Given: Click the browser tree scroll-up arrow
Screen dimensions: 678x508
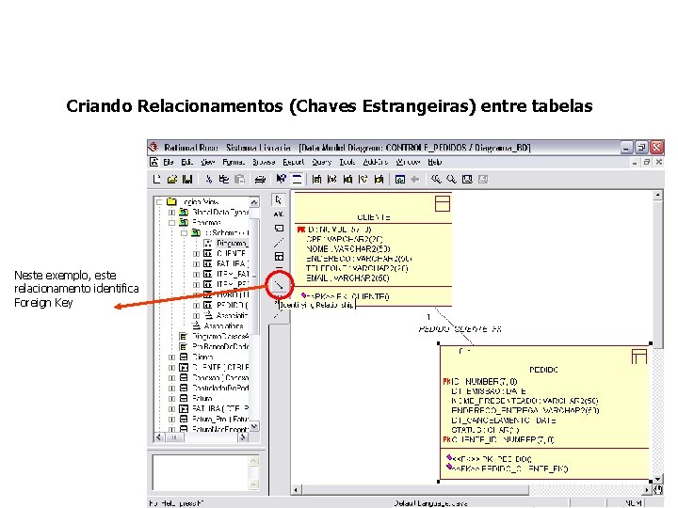Looking at the screenshot, I should (x=254, y=202).
